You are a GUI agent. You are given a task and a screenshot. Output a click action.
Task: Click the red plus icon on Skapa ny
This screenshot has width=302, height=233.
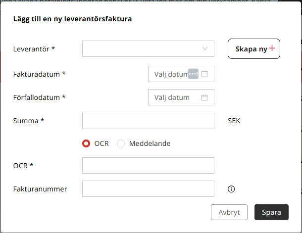272,48
